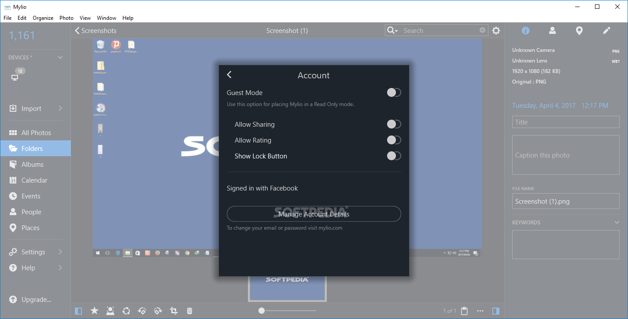Image resolution: width=628 pixels, height=319 pixels.
Task: Open the Info tab icon
Action: [525, 30]
